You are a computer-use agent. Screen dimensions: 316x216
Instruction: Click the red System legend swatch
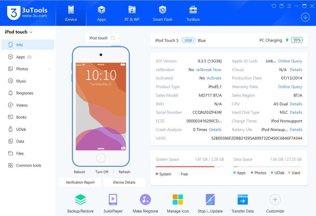pyautogui.click(x=157, y=174)
